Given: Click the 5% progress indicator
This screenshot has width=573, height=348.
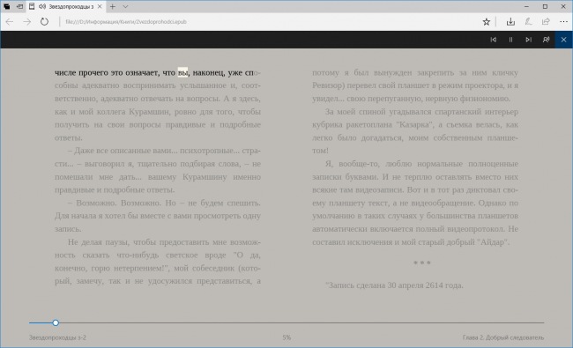Looking at the screenshot, I should point(286,337).
